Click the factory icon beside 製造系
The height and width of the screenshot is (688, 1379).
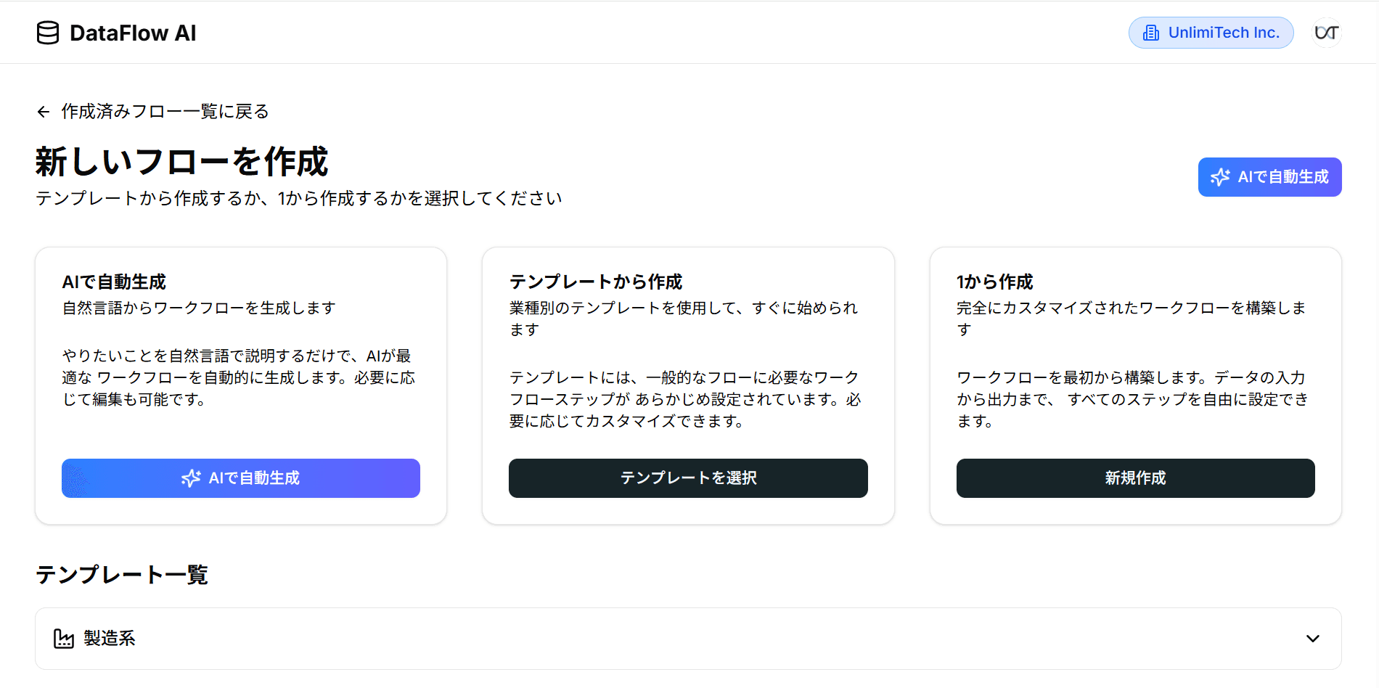click(64, 639)
